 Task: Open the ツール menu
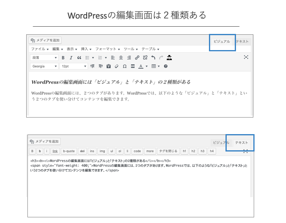tap(131, 49)
